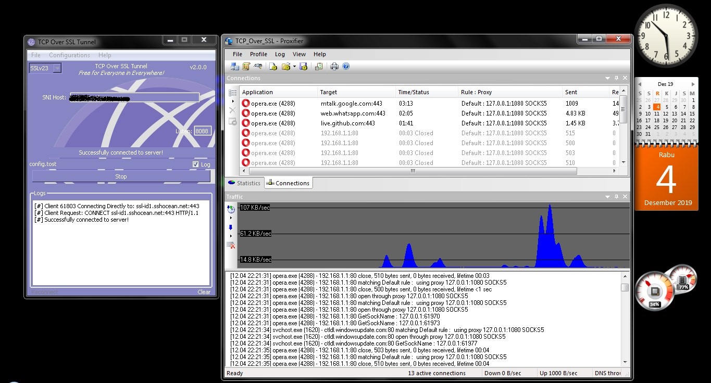Select the Connections tab

288,183
